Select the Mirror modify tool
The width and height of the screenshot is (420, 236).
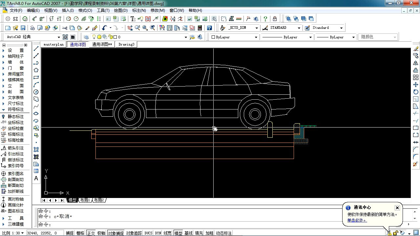click(x=416, y=63)
